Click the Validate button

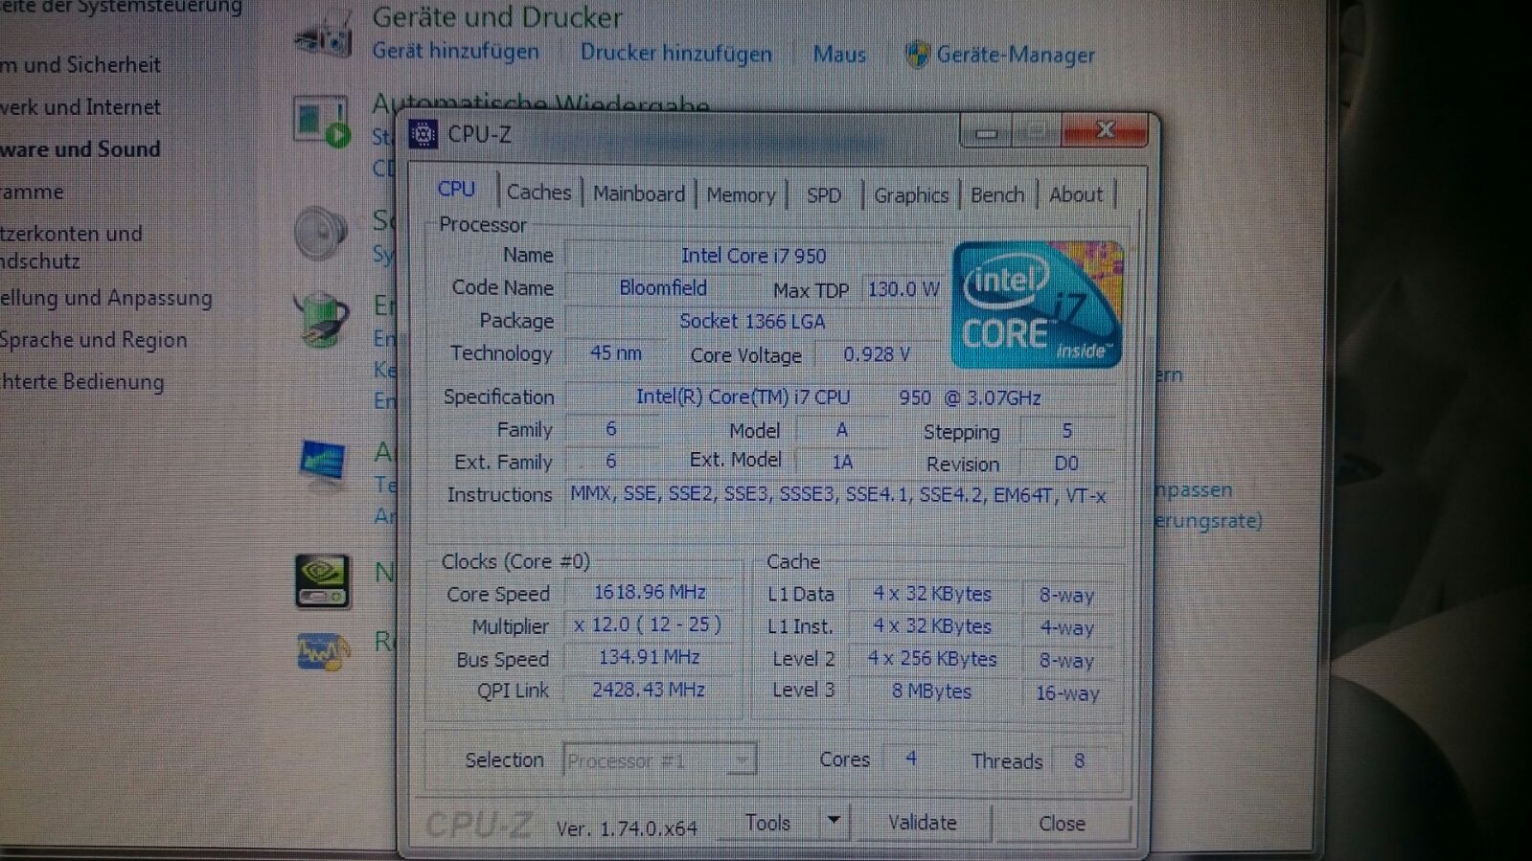tap(922, 823)
